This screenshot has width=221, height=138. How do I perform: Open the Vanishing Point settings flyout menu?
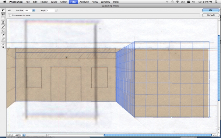10,10
